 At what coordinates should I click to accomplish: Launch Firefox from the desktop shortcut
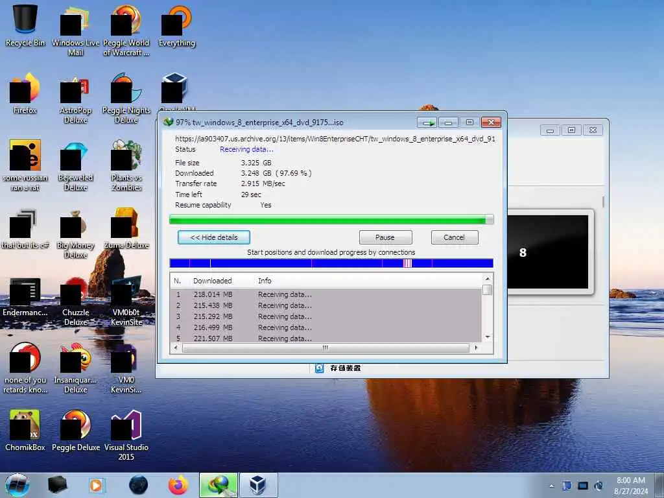25,93
